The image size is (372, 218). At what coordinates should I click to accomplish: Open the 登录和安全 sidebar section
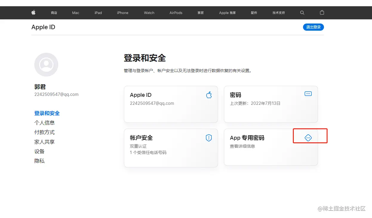[47, 113]
